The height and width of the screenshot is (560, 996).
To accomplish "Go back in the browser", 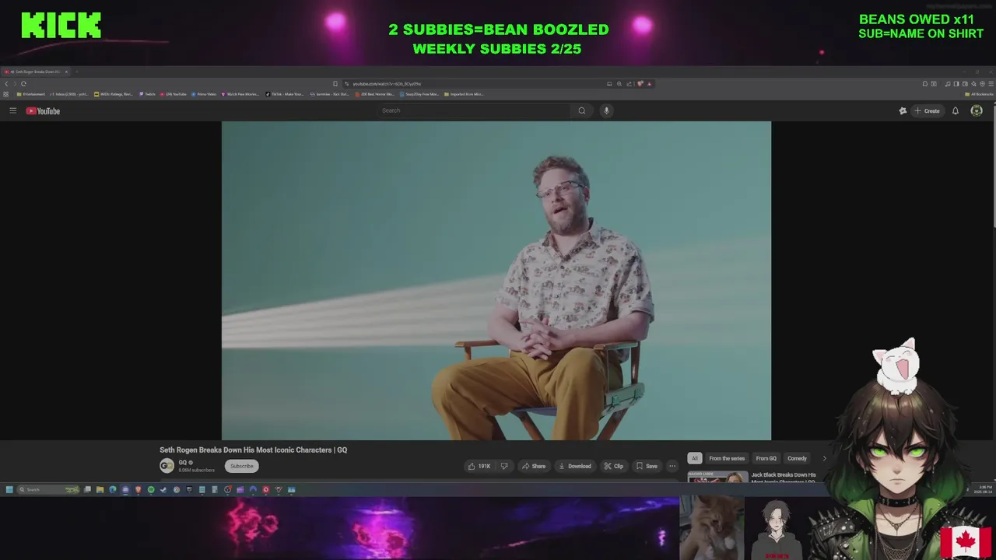I will pyautogui.click(x=6, y=83).
